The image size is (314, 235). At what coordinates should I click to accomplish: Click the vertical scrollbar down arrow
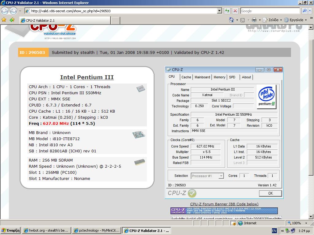point(311,217)
